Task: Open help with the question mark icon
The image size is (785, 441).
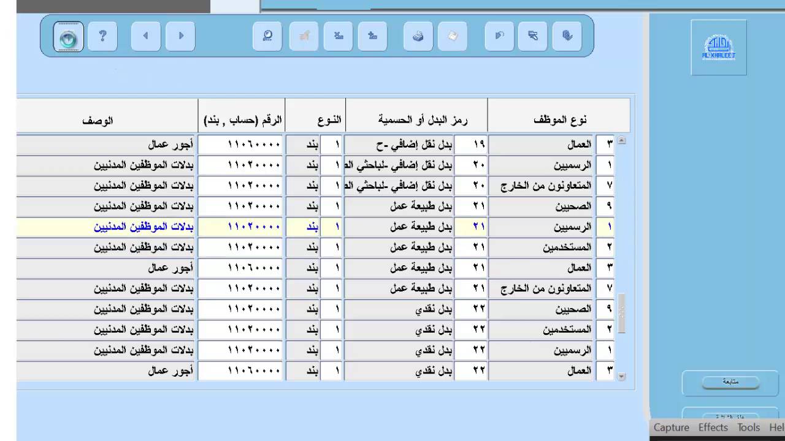Action: click(x=102, y=36)
